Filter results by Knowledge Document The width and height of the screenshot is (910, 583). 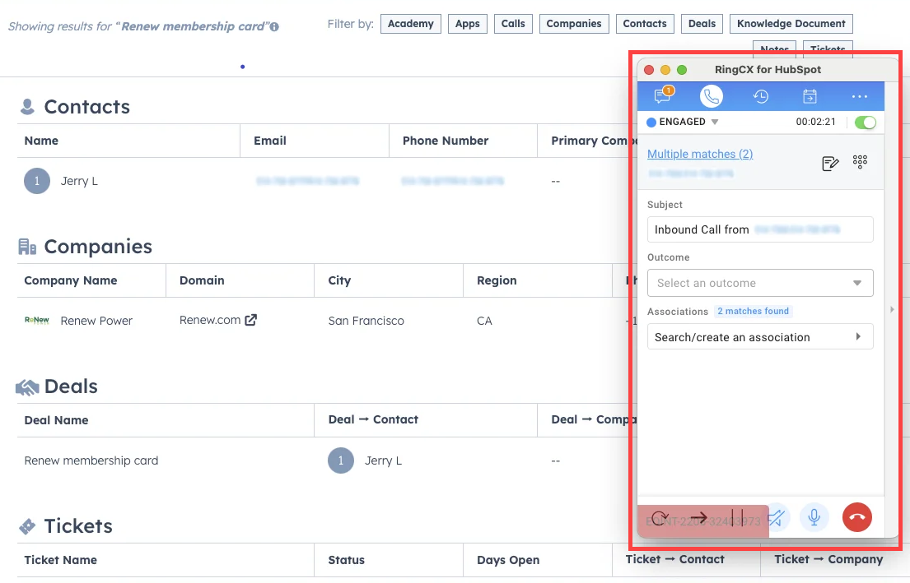pos(791,24)
